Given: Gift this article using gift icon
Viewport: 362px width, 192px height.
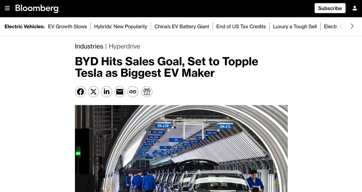Looking at the screenshot, I should [147, 92].
